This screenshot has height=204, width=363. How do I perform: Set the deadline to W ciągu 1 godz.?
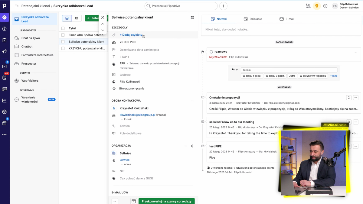[x=252, y=76]
